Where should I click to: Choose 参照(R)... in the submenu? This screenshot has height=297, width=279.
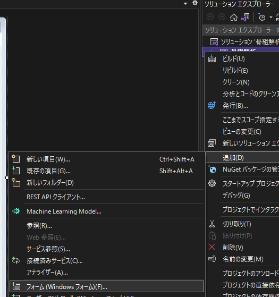coord(107,226)
